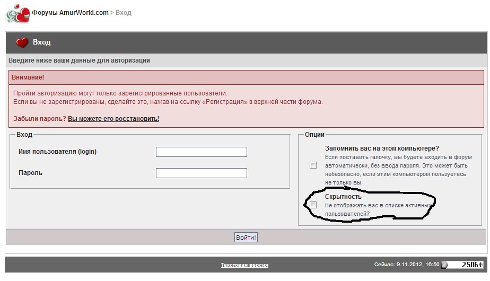Enable the Запомнить вас на этом компьютере checkbox
Screen dimensions: 490x281
(313, 165)
